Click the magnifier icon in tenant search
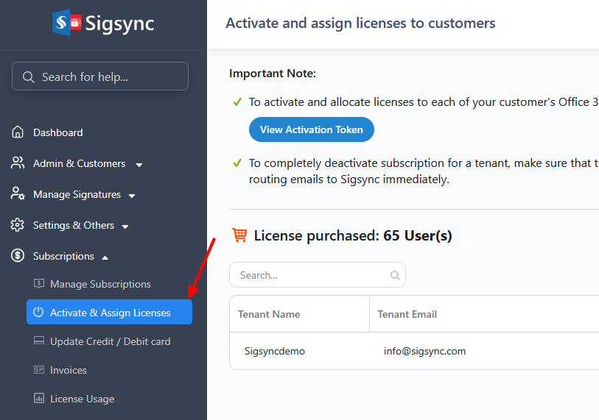This screenshot has height=420, width=599. tap(395, 275)
